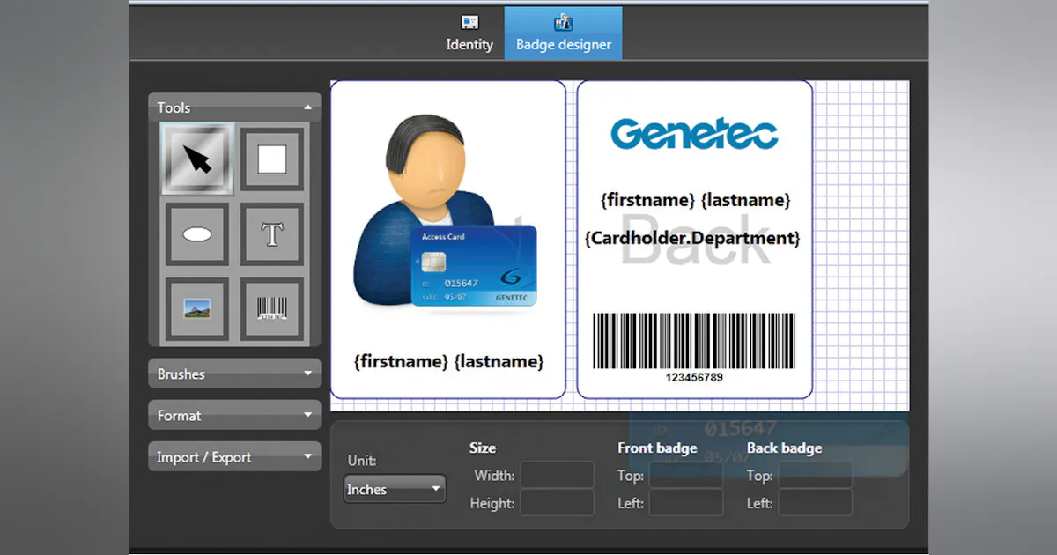This screenshot has width=1057, height=555.
Task: Select the arrow pointer tool
Action: point(197,159)
